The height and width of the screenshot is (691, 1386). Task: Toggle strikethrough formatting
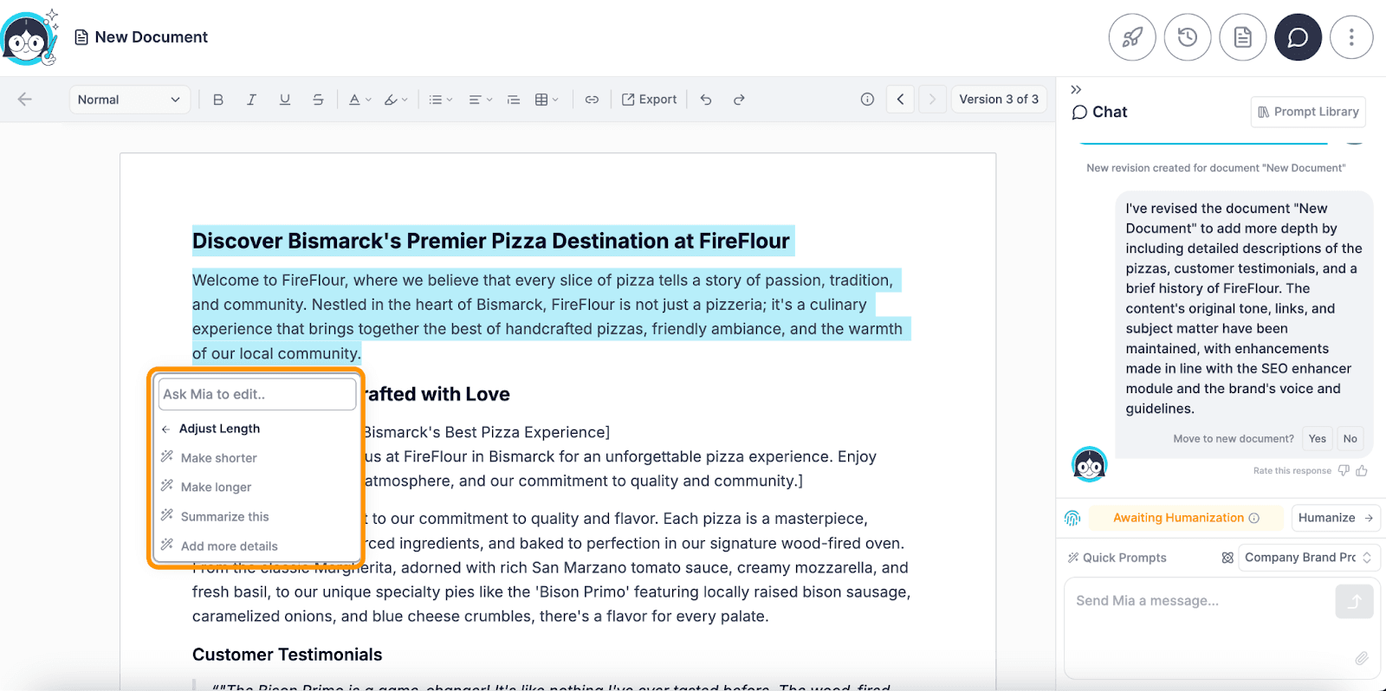coord(318,100)
